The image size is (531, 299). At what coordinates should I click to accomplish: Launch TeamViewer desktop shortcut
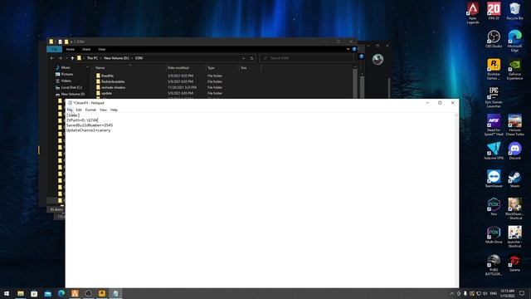[x=494, y=179]
